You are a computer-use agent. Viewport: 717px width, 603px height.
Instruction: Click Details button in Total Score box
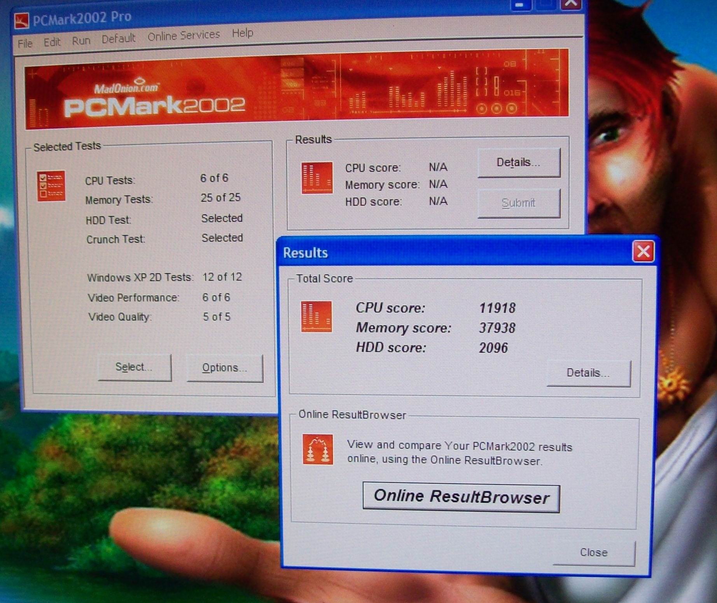pos(588,373)
